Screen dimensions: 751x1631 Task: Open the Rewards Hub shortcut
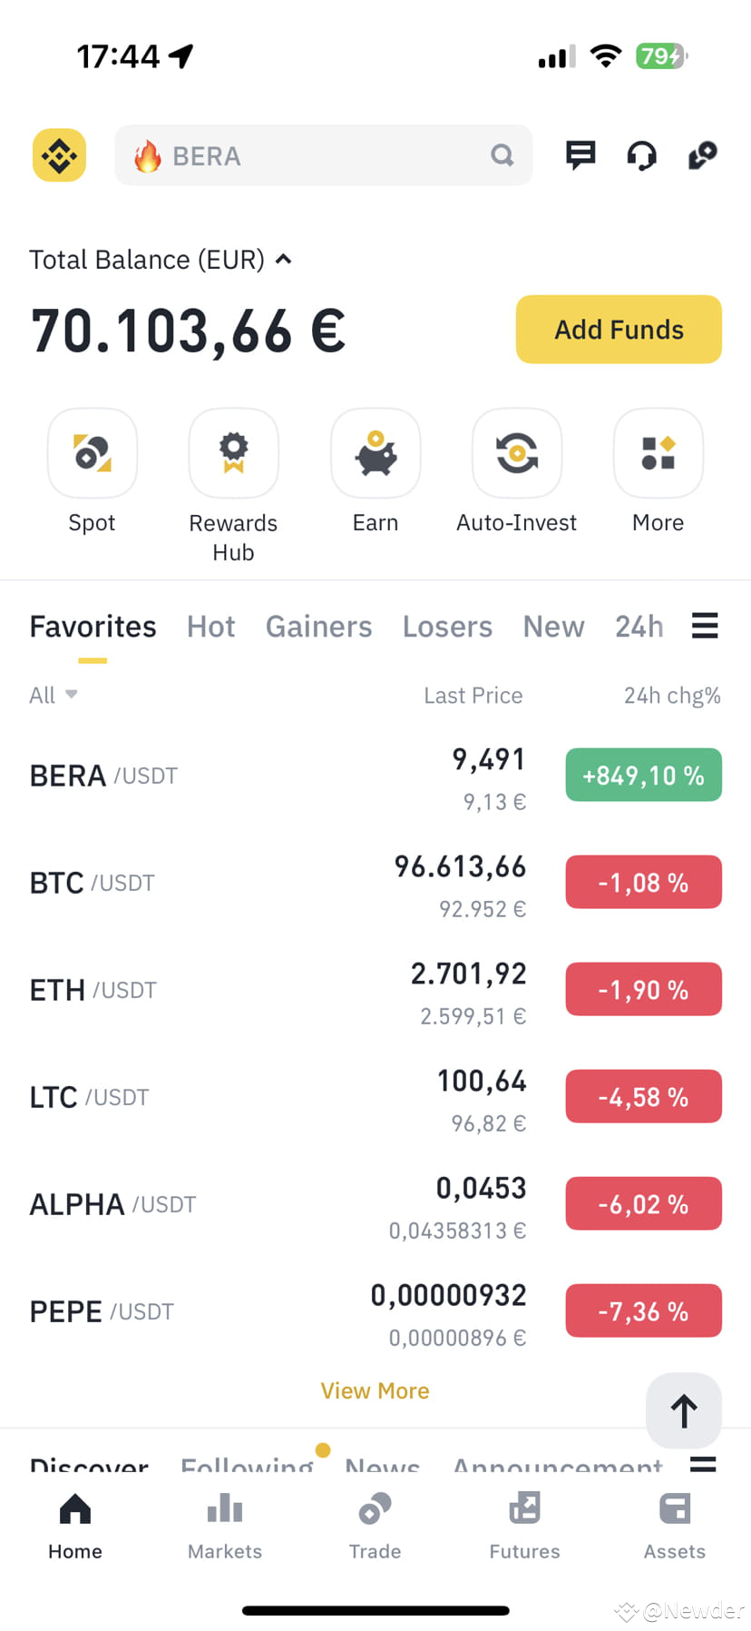[234, 453]
